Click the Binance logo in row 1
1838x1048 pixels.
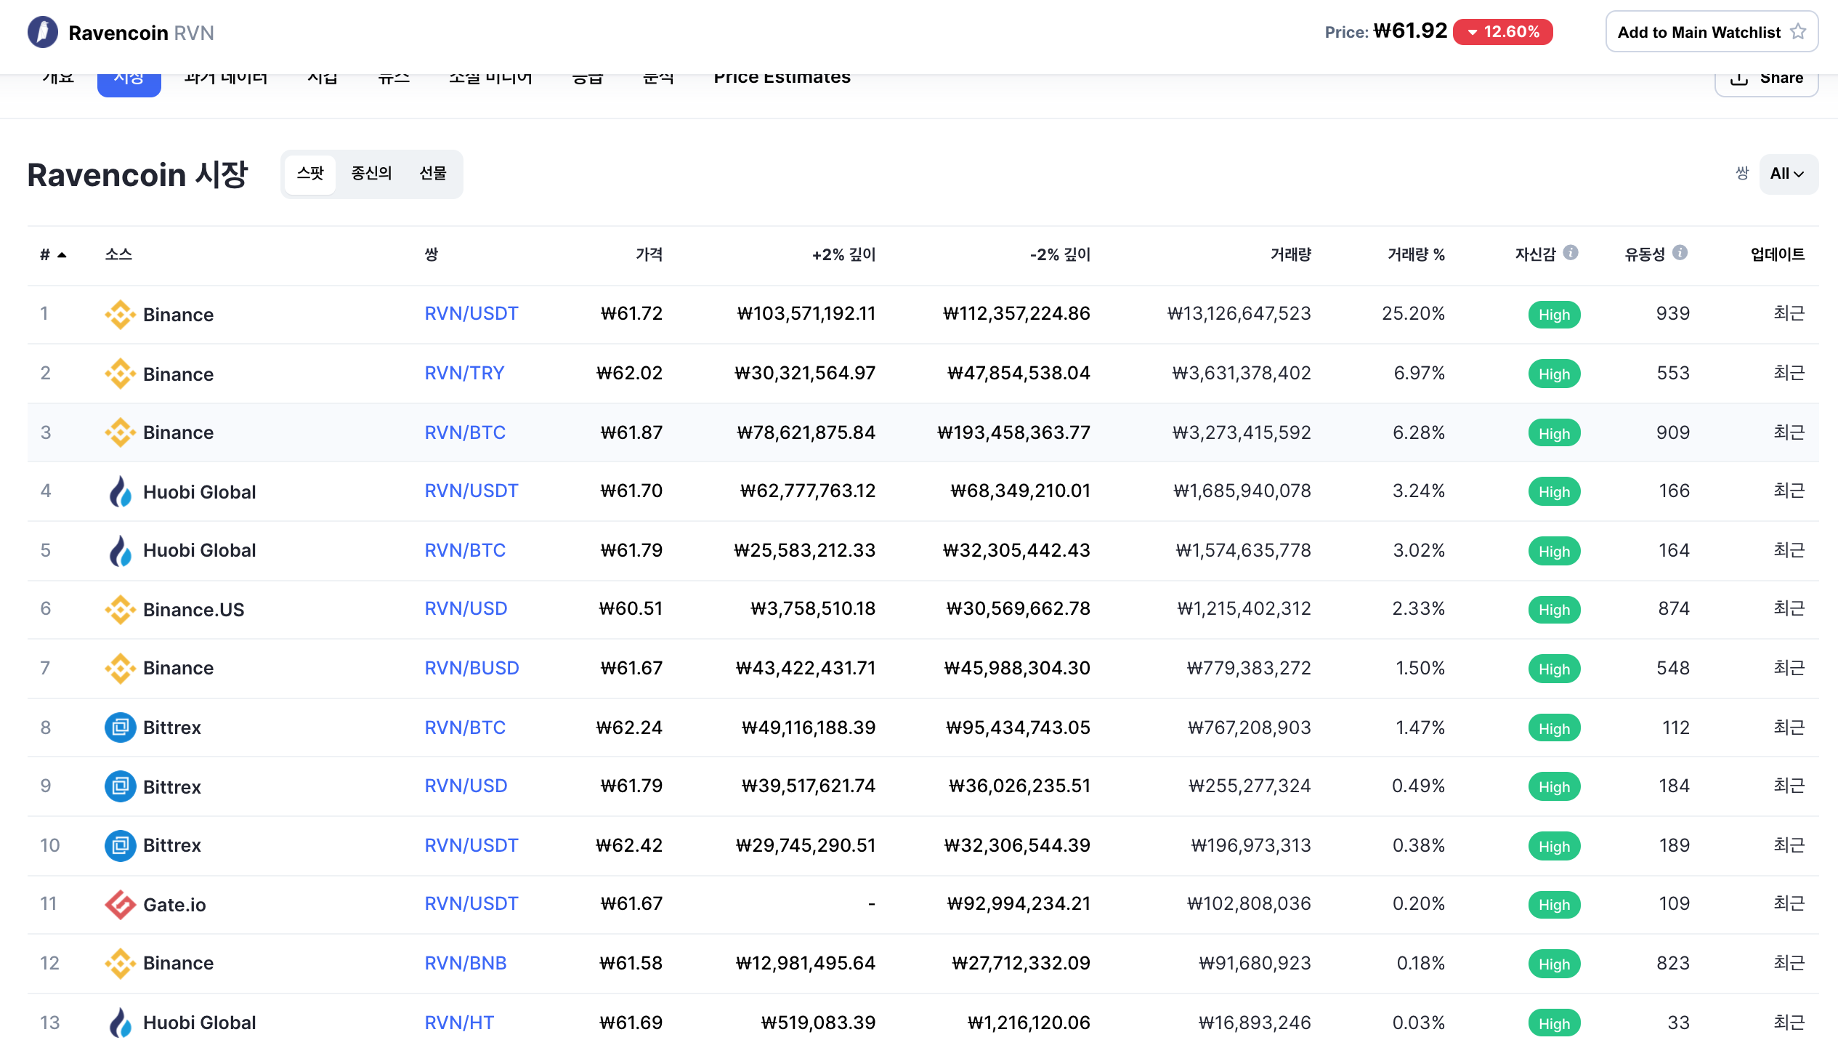(120, 315)
